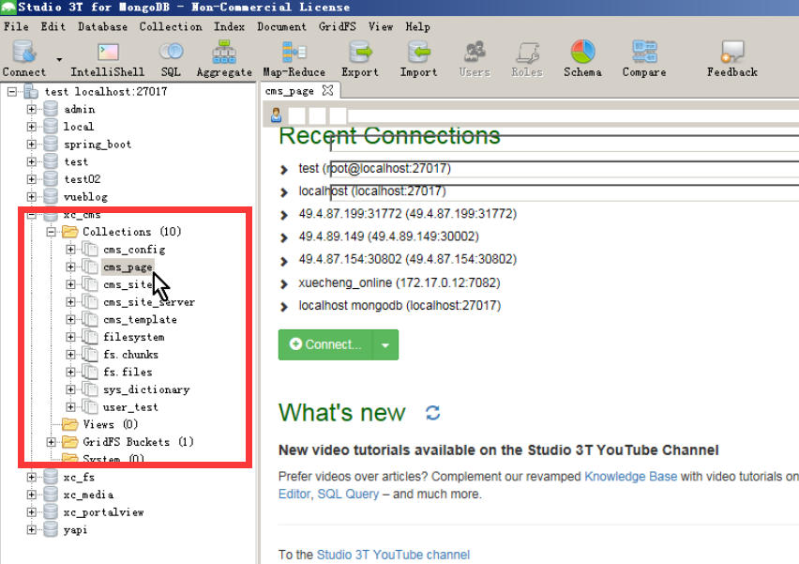799x564 pixels.
Task: Collapse the Collections (10) folder
Action: point(51,232)
